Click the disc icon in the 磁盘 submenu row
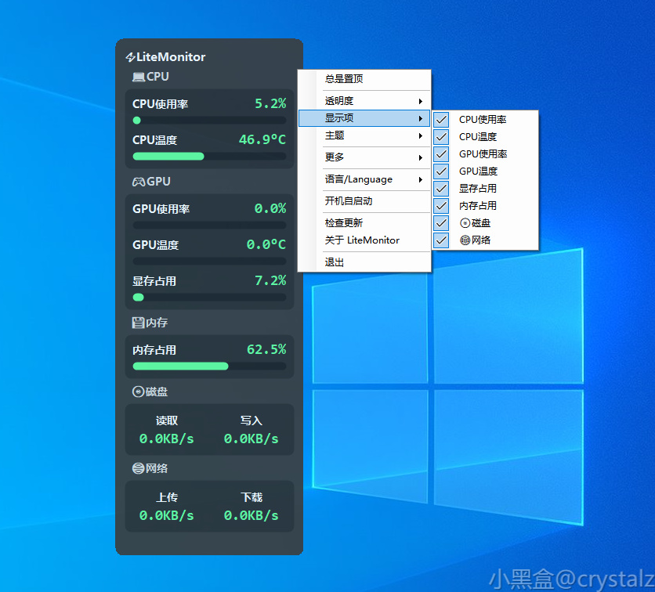This screenshot has width=655, height=592. (x=465, y=223)
